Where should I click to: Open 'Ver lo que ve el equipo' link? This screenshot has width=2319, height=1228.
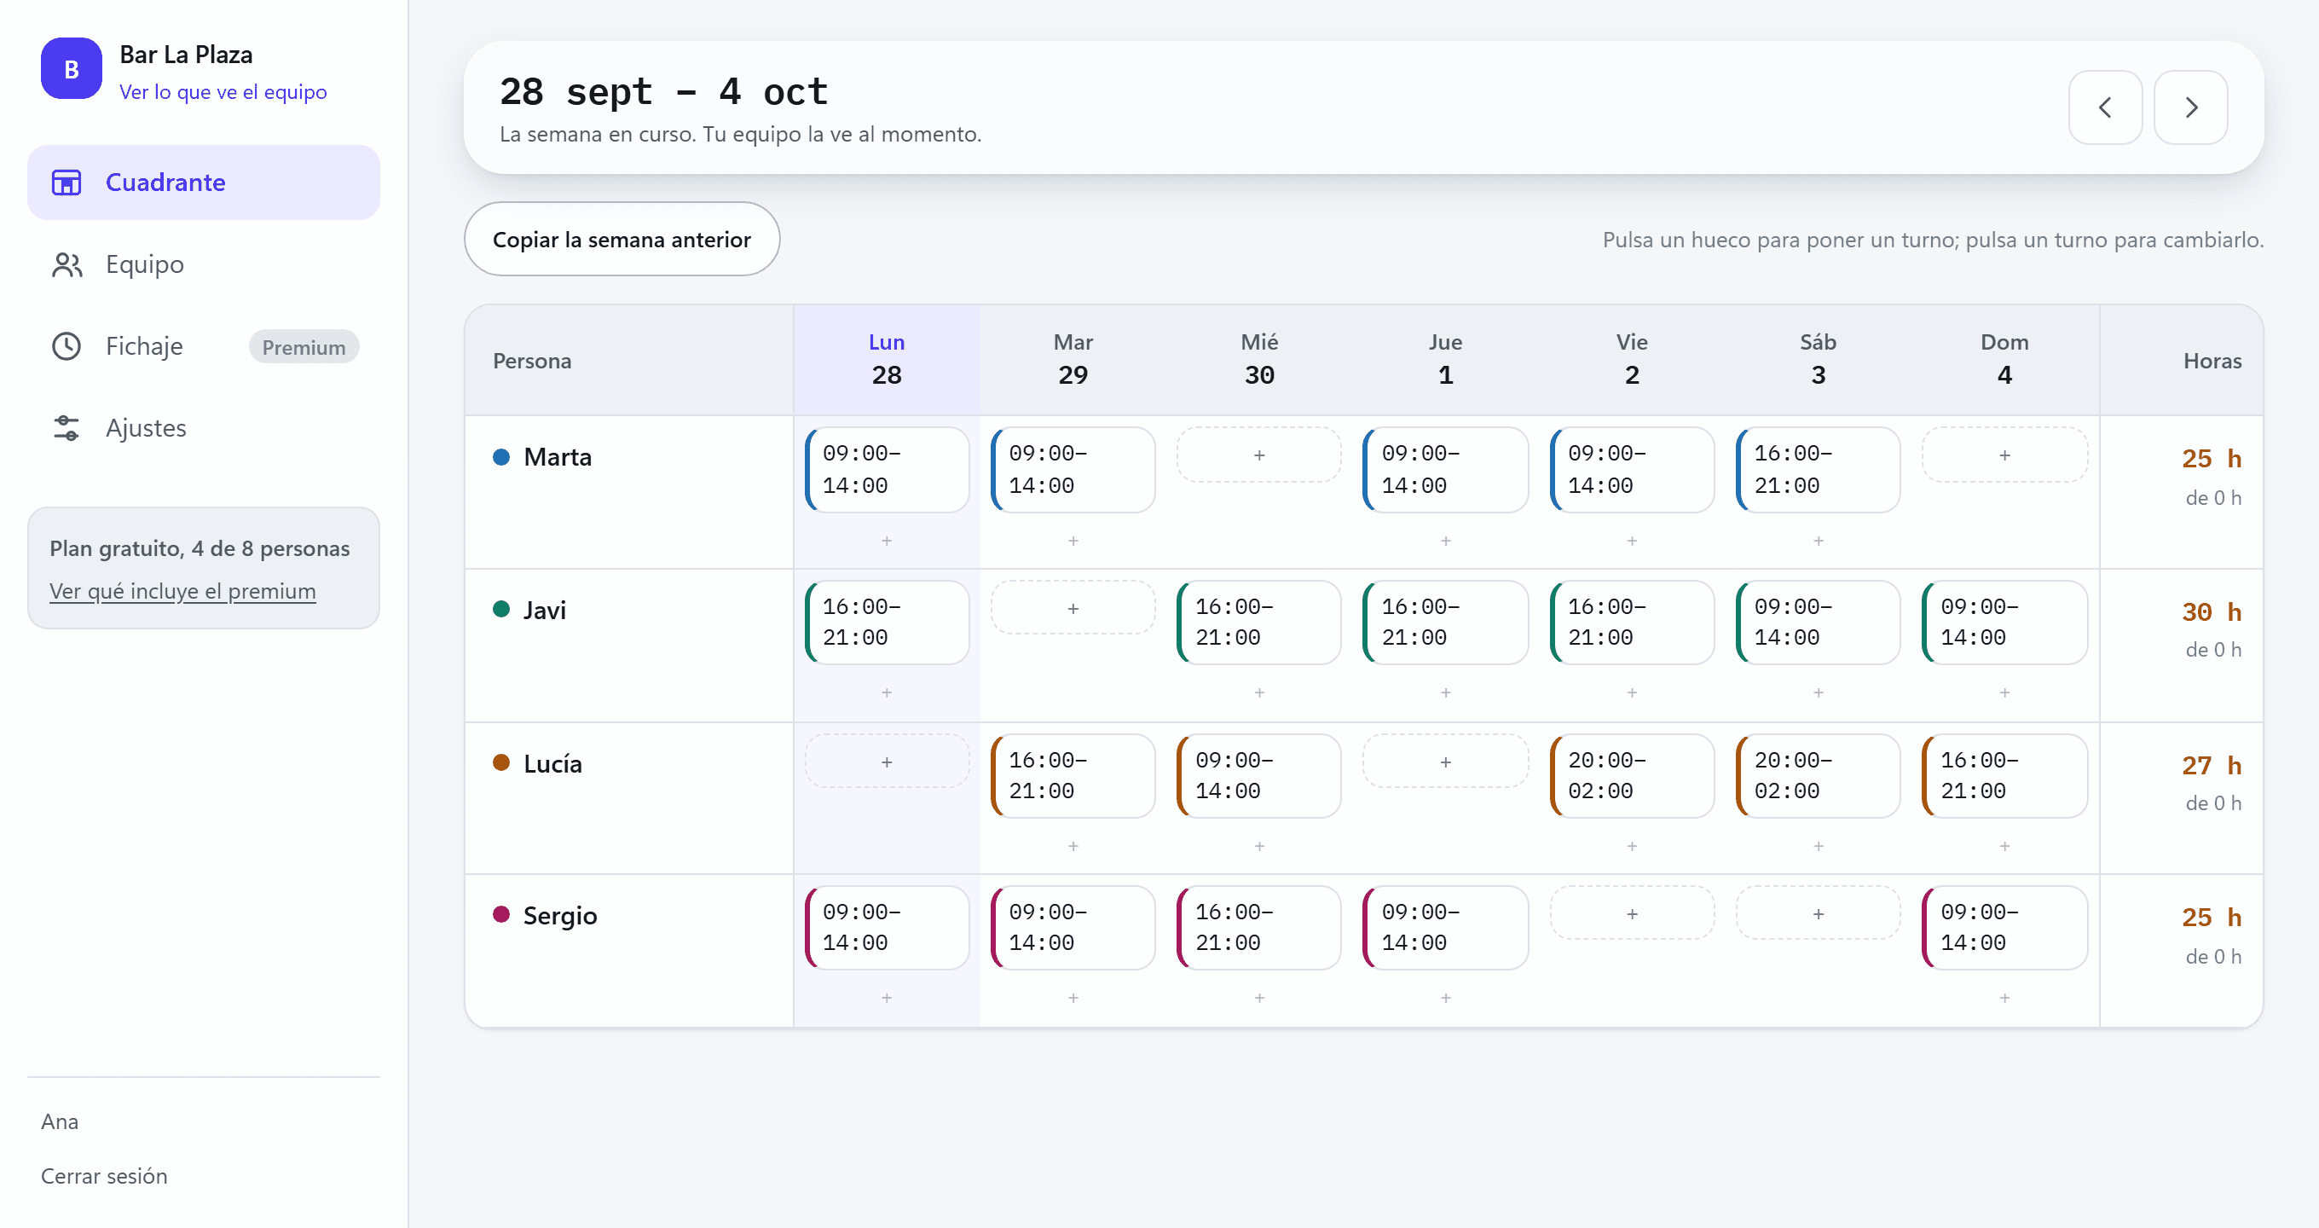[x=223, y=92]
